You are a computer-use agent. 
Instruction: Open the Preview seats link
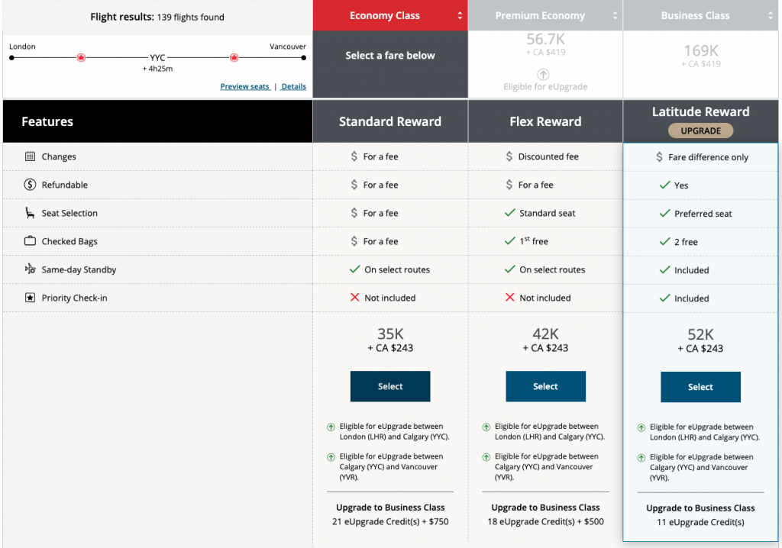[x=245, y=86]
